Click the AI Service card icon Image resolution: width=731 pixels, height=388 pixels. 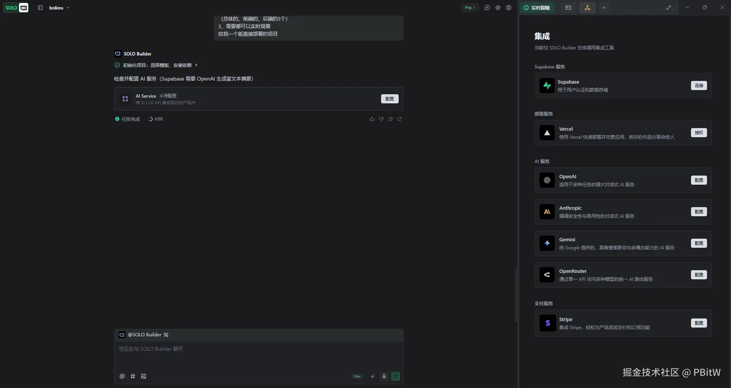coord(125,99)
